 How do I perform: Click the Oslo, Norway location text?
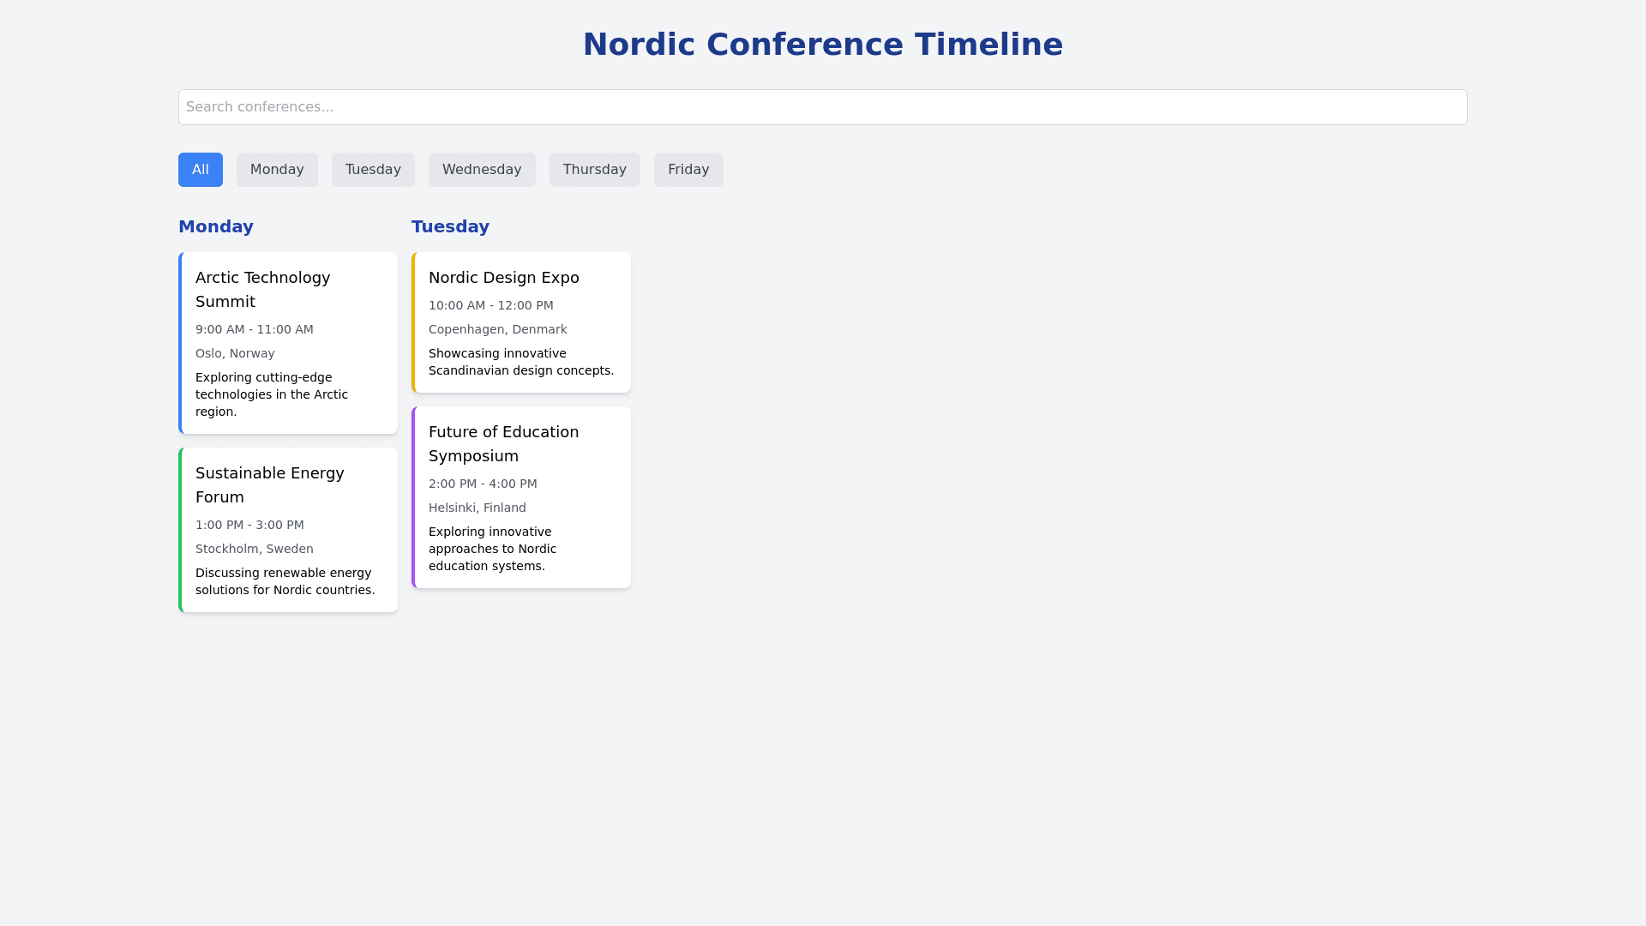coord(235,353)
